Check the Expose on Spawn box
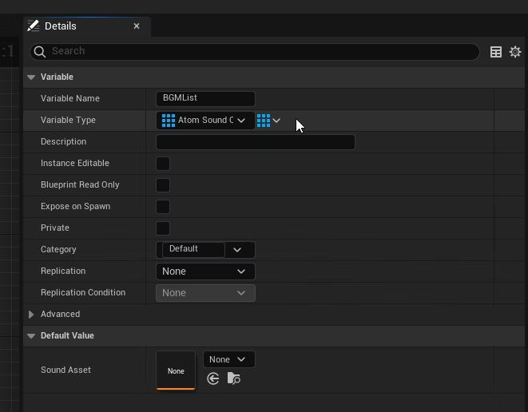This screenshot has width=528, height=412. (x=163, y=207)
